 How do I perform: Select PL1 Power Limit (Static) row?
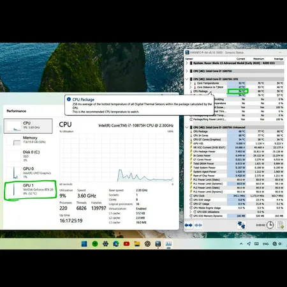pos(237,180)
